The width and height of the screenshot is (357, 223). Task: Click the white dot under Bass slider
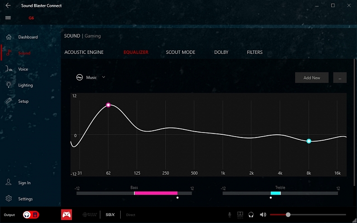click(x=178, y=198)
